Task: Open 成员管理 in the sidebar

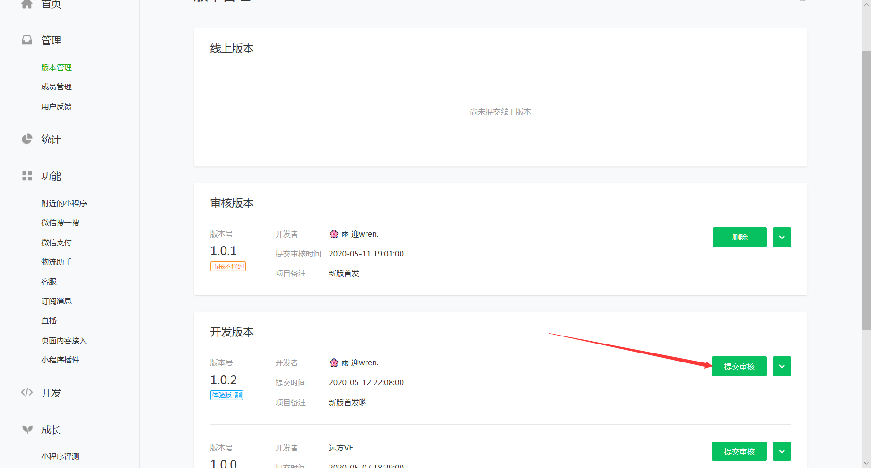Action: 56,87
